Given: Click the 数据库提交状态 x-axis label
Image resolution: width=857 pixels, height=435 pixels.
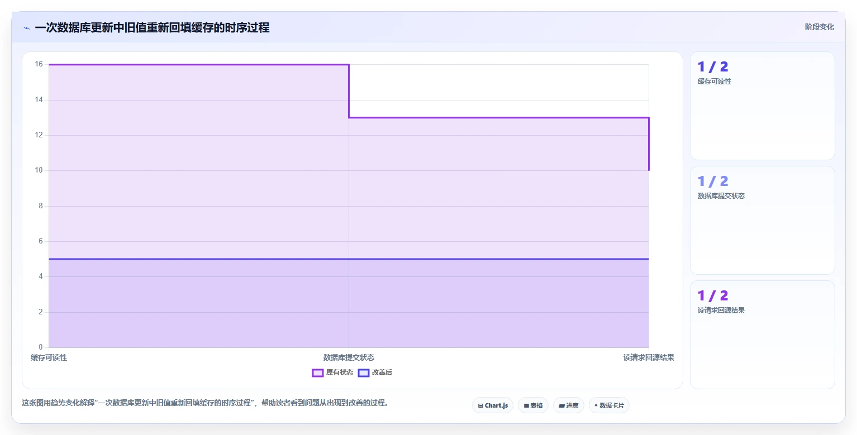Looking at the screenshot, I should pos(349,357).
